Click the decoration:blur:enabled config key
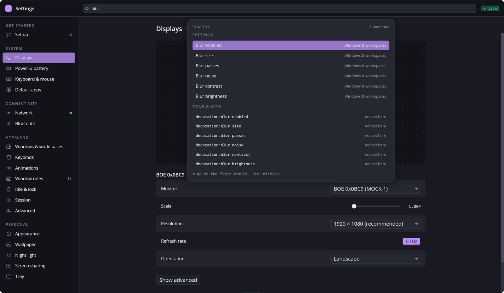 point(291,117)
